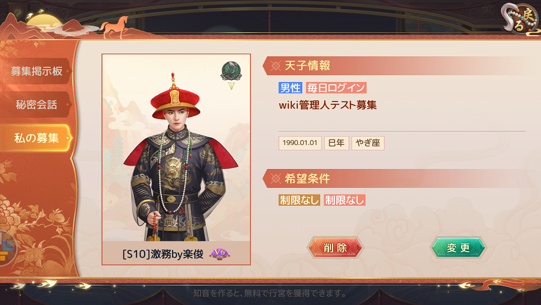Image resolution: width=541 pixels, height=305 pixels.
Task: Click the pink 制限なし condition tag
Action: 344,200
